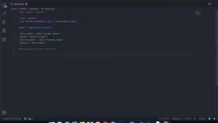Click the '#Organizing the data into sets' comment
Image resolution: width=218 pixels, height=123 pixels.
click(x=38, y=49)
